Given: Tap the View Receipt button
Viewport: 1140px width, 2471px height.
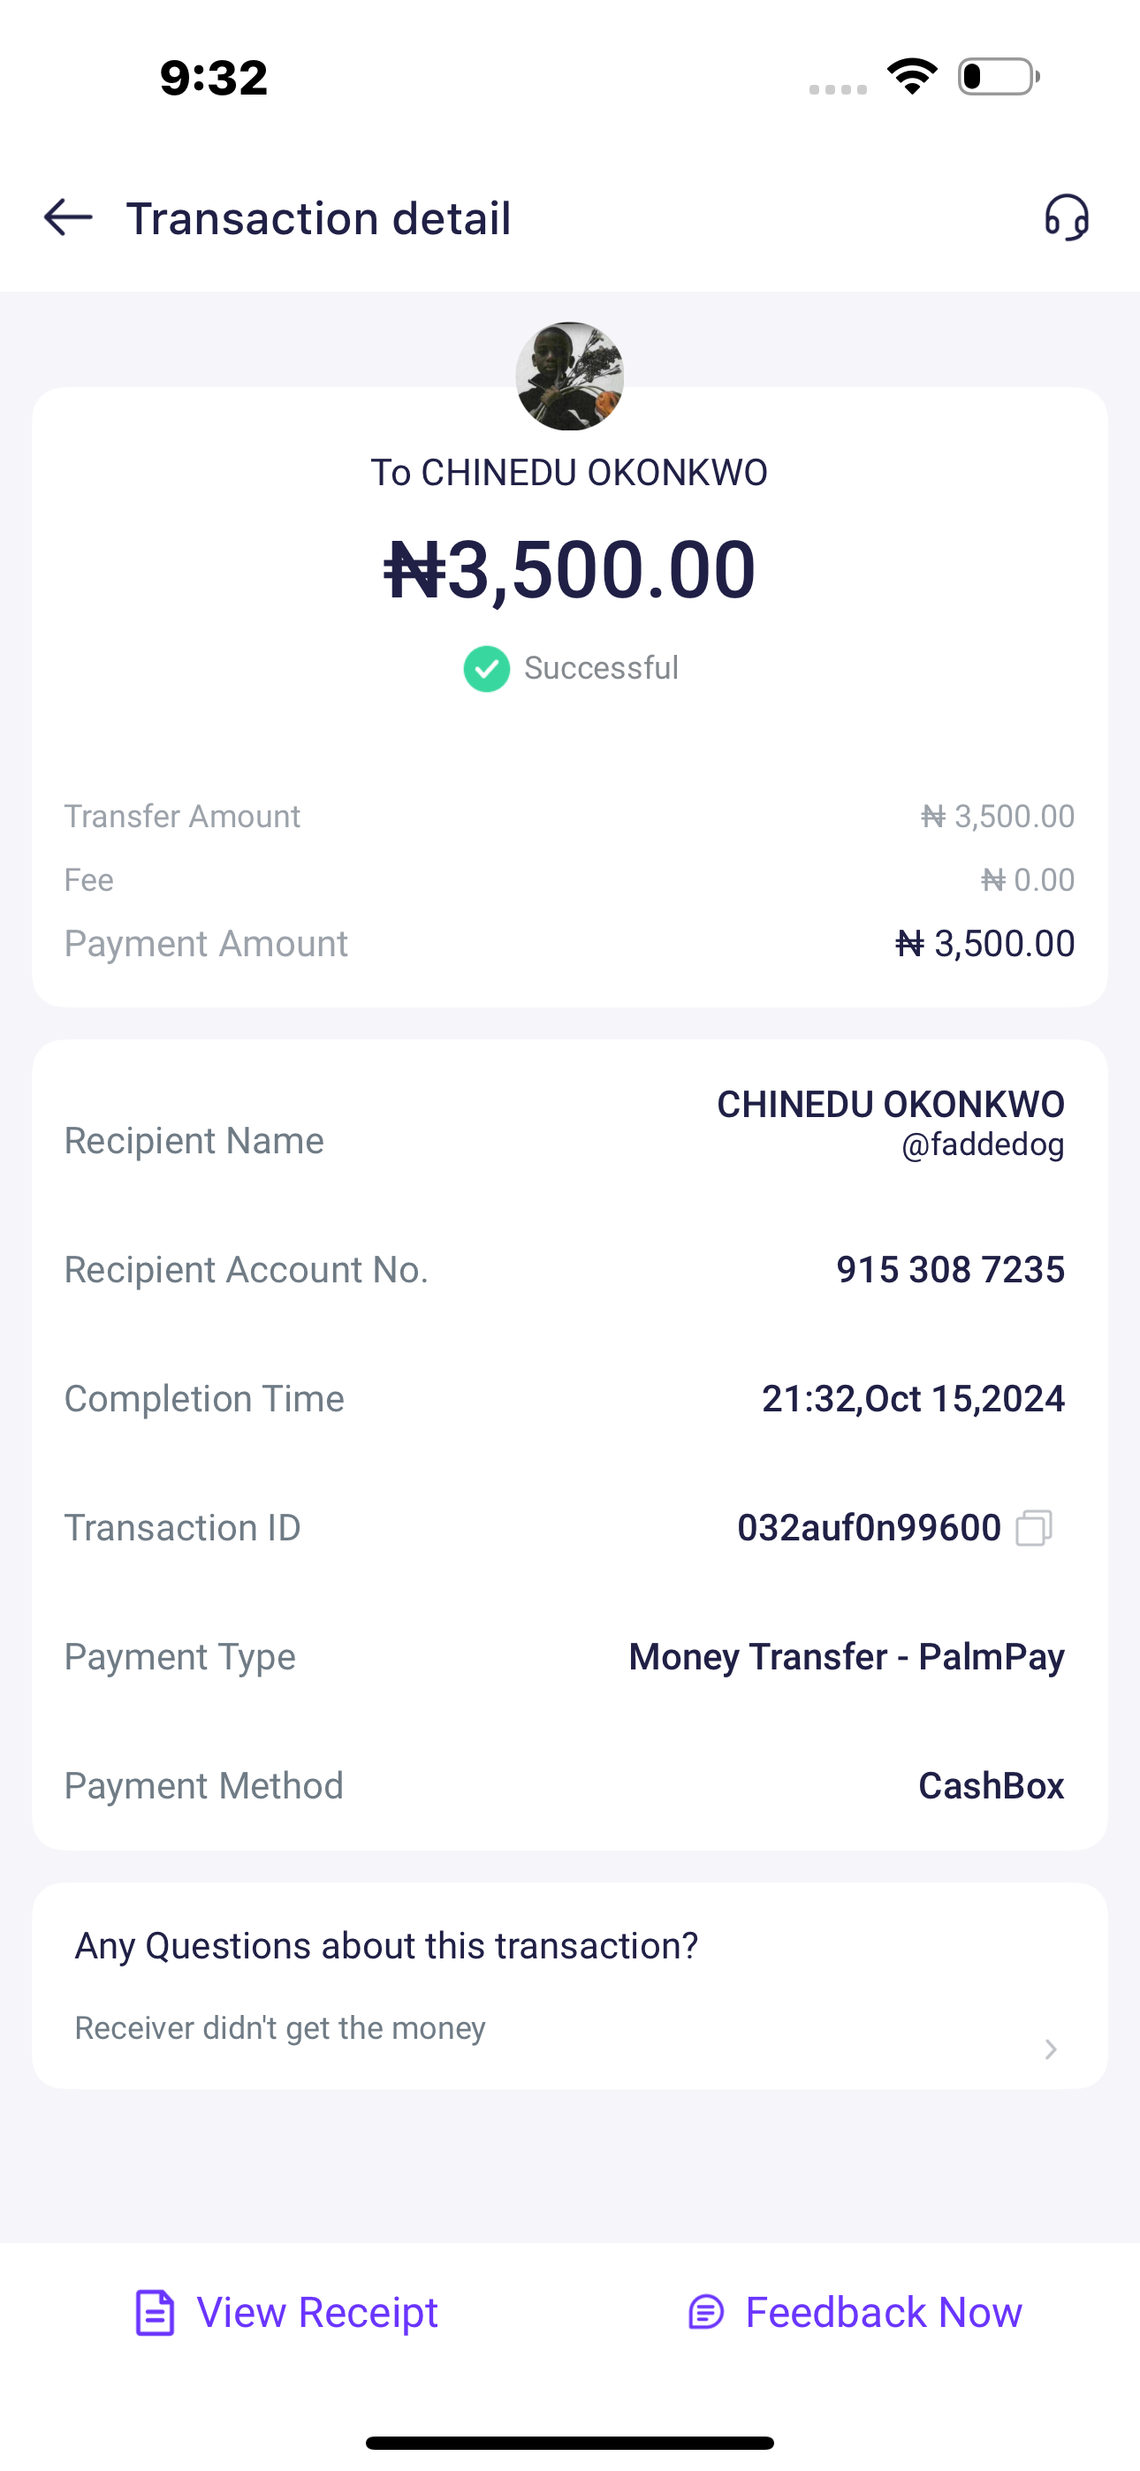Looking at the screenshot, I should point(316,2313).
